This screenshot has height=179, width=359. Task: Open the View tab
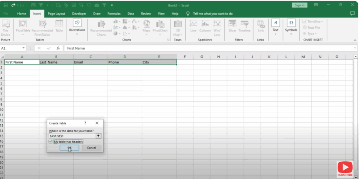coord(161,14)
